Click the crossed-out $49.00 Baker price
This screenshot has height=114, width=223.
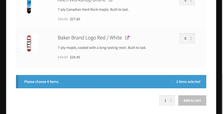pos(63,57)
